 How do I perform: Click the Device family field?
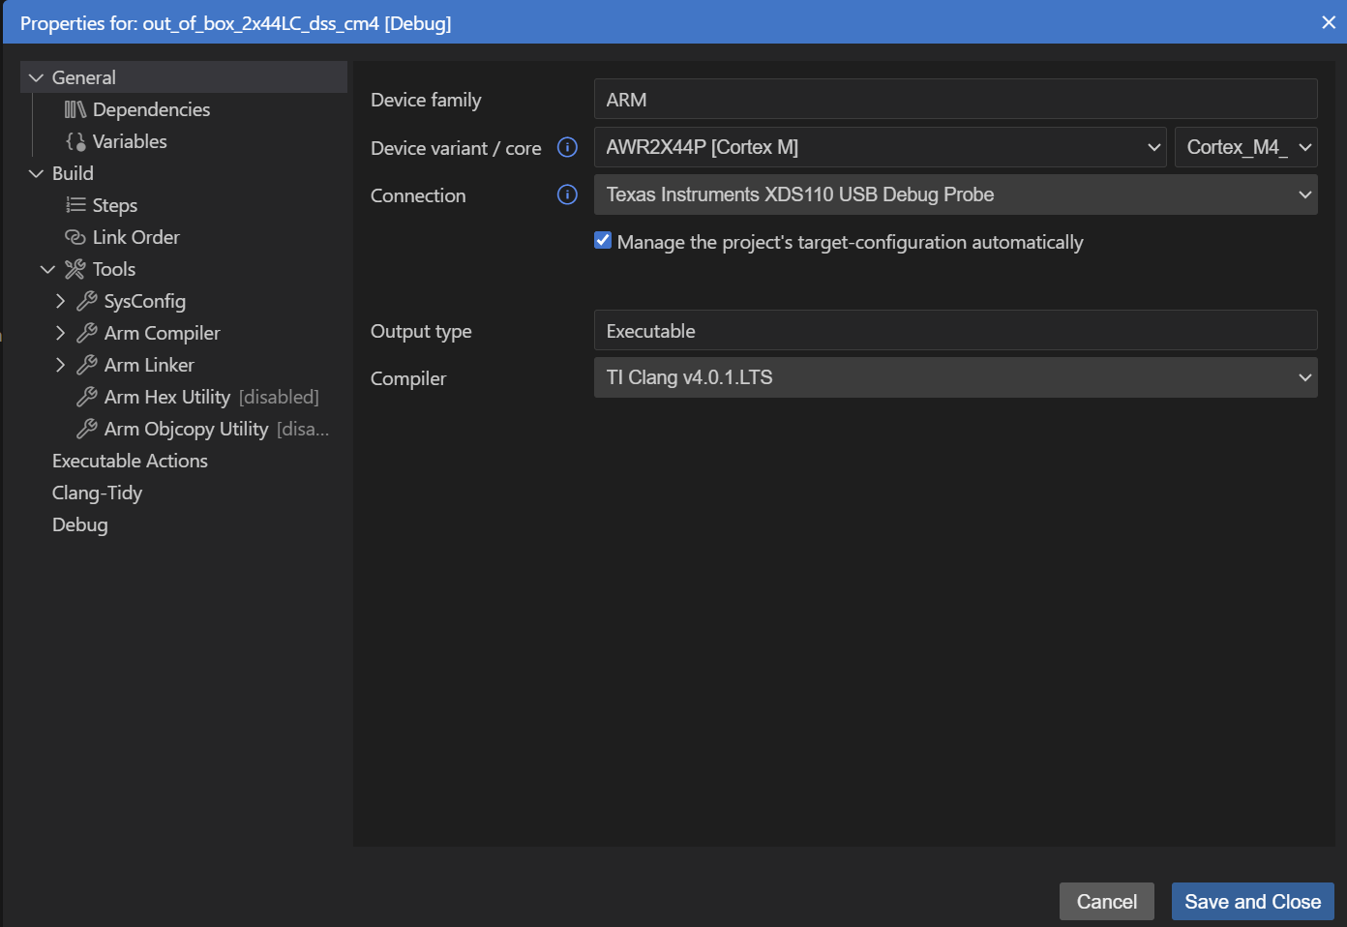pos(955,100)
